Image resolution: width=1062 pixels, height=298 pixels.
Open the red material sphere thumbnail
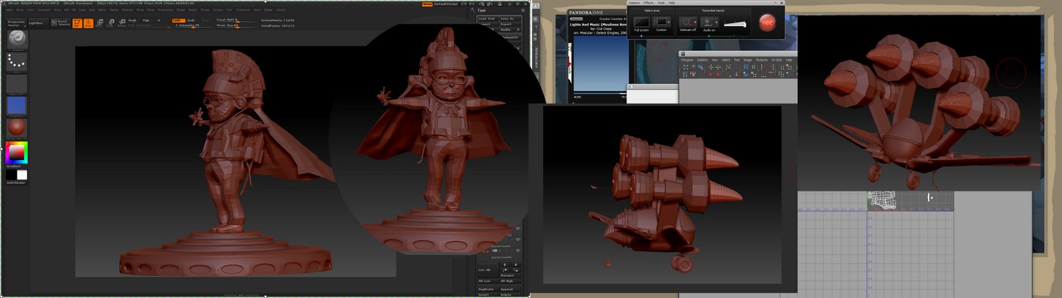[17, 127]
